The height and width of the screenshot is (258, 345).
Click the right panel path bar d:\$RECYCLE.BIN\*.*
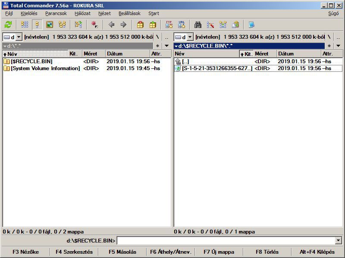[x=249, y=46]
